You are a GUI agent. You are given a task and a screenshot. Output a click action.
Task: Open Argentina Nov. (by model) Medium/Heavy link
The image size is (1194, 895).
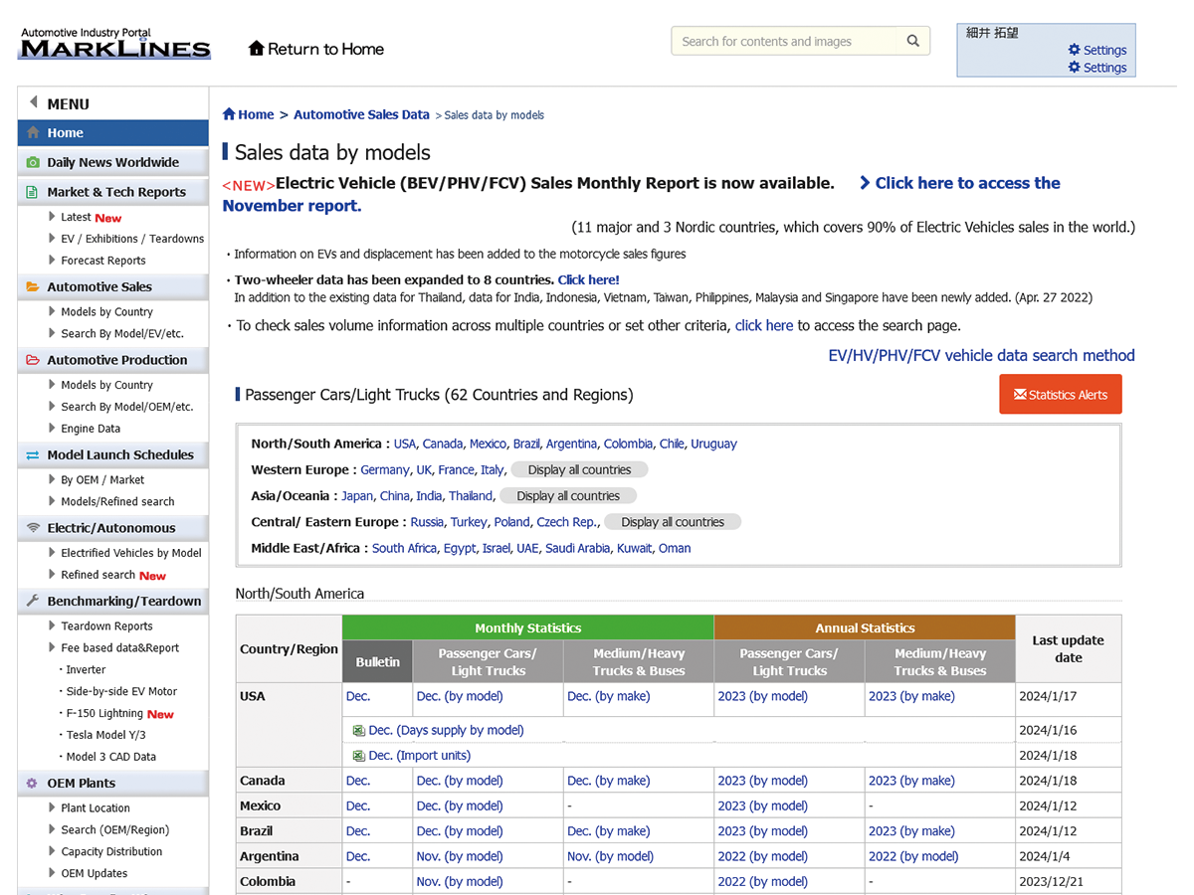point(610,856)
